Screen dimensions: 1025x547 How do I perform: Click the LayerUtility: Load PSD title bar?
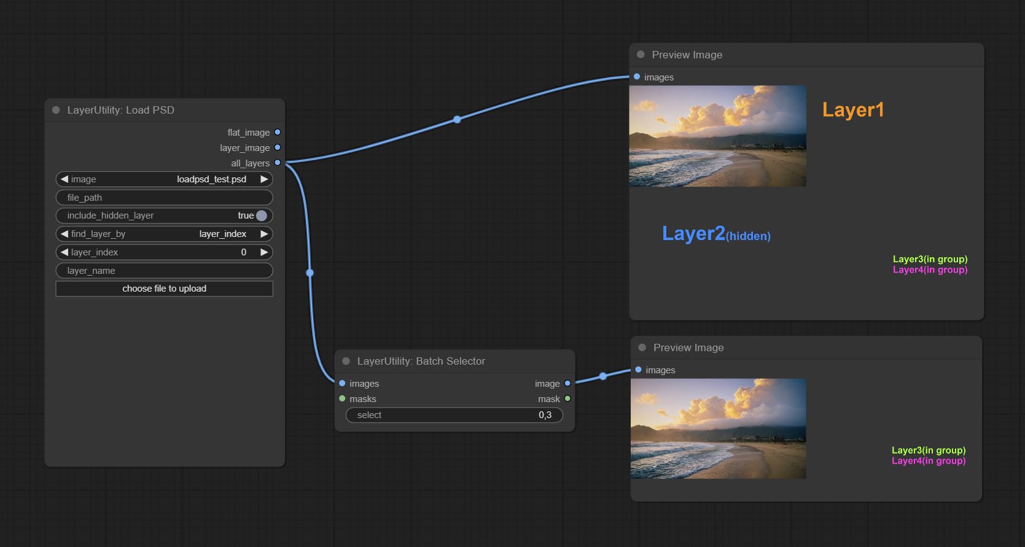click(x=165, y=110)
